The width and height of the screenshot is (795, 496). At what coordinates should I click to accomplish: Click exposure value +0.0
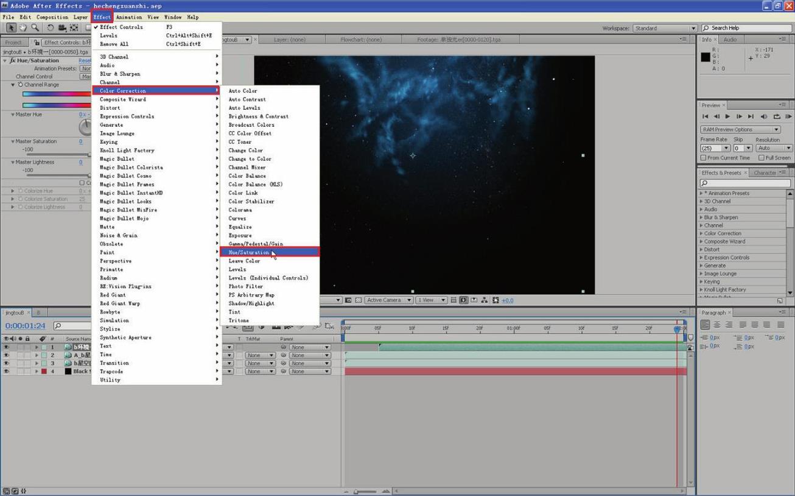508,300
